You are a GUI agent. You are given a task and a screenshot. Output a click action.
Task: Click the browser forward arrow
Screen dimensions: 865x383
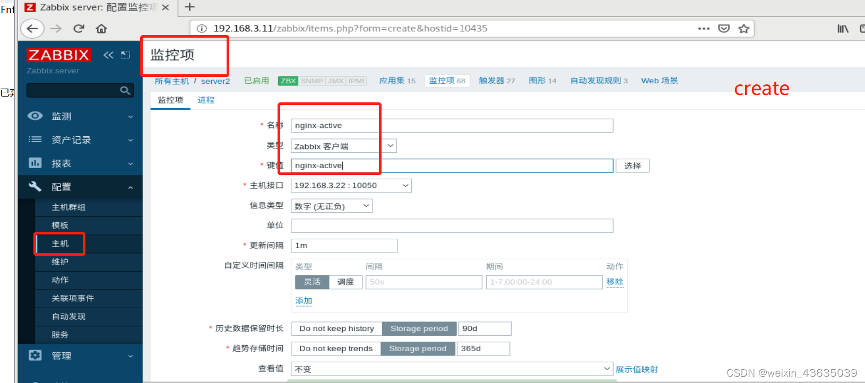[56, 29]
